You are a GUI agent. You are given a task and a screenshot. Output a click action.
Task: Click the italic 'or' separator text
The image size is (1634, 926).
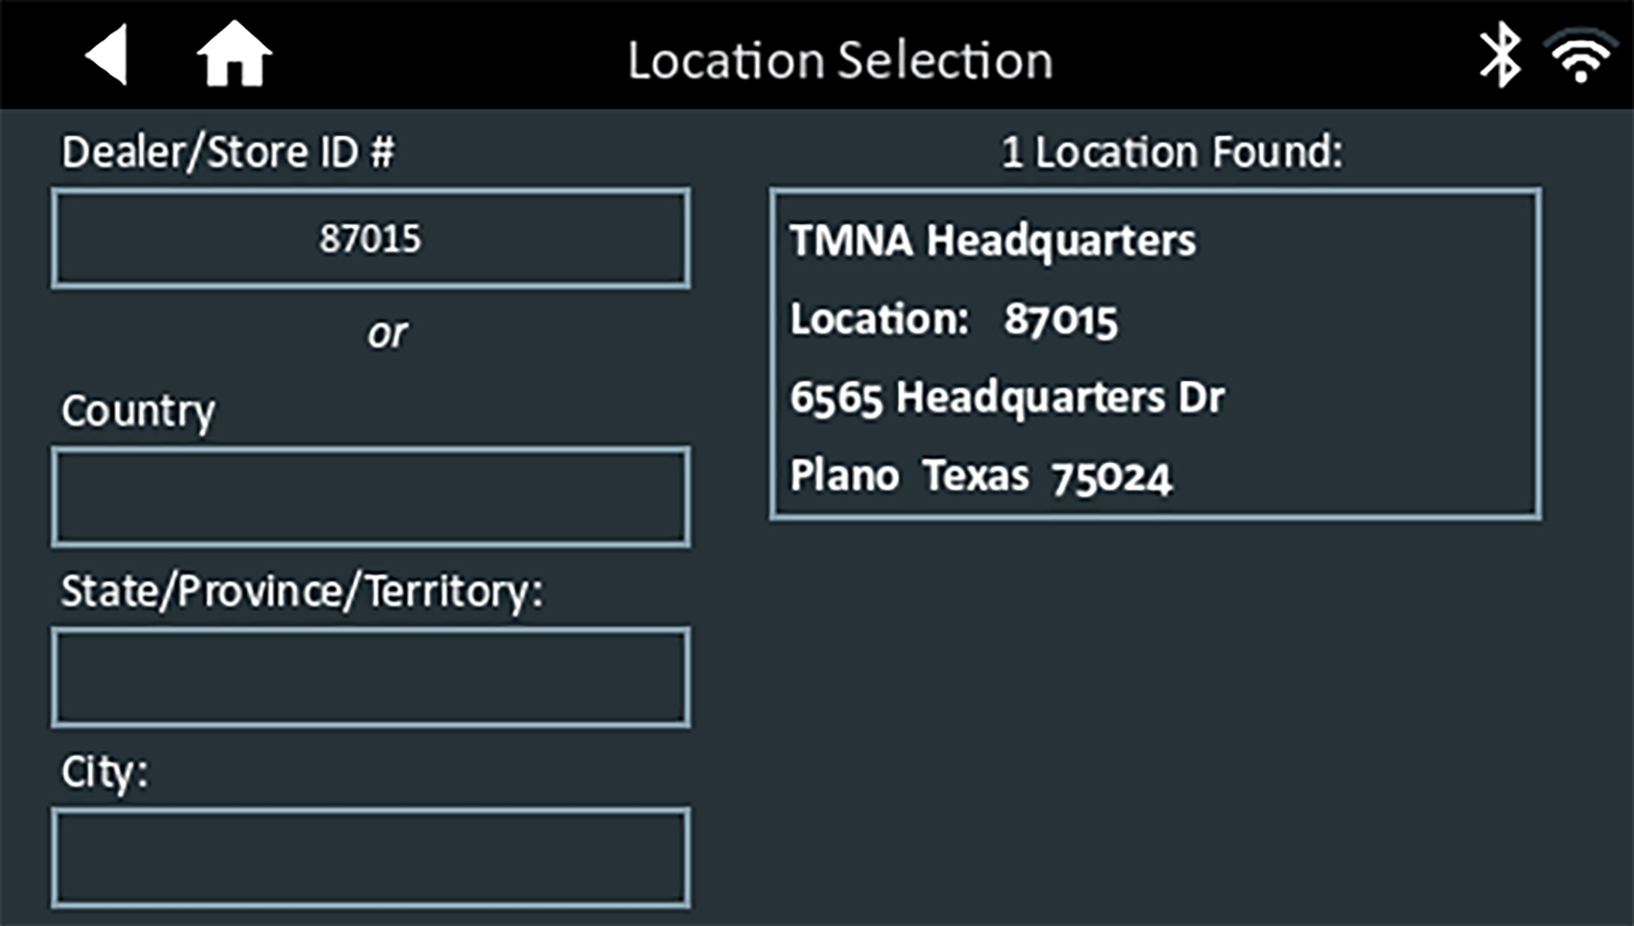point(386,333)
